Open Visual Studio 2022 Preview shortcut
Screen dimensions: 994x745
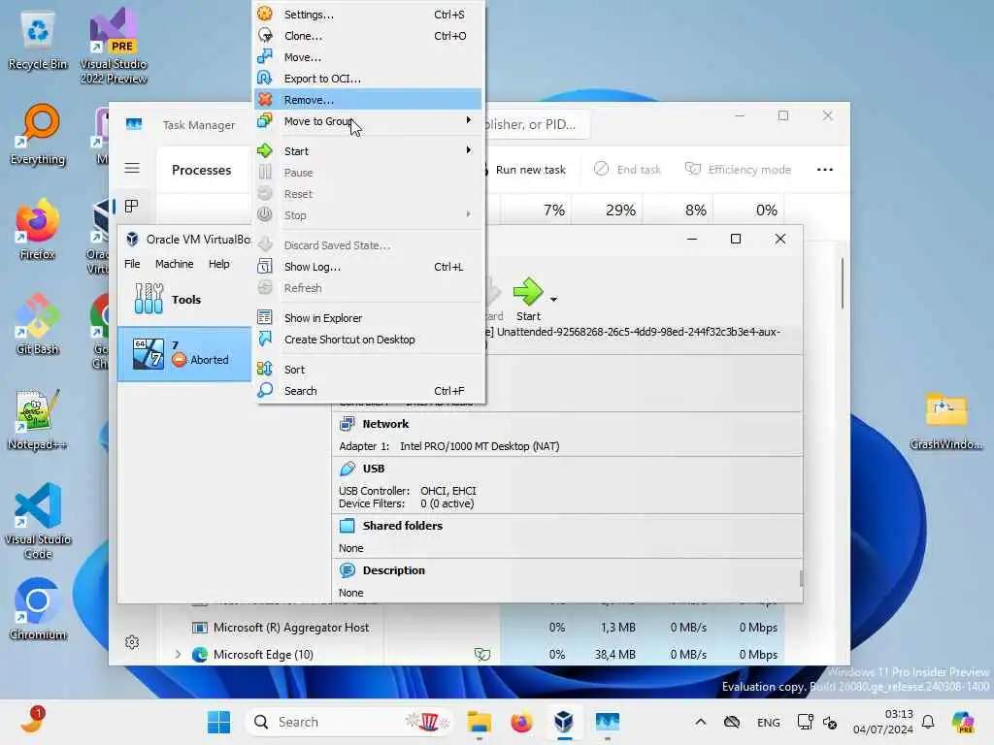coord(114,46)
